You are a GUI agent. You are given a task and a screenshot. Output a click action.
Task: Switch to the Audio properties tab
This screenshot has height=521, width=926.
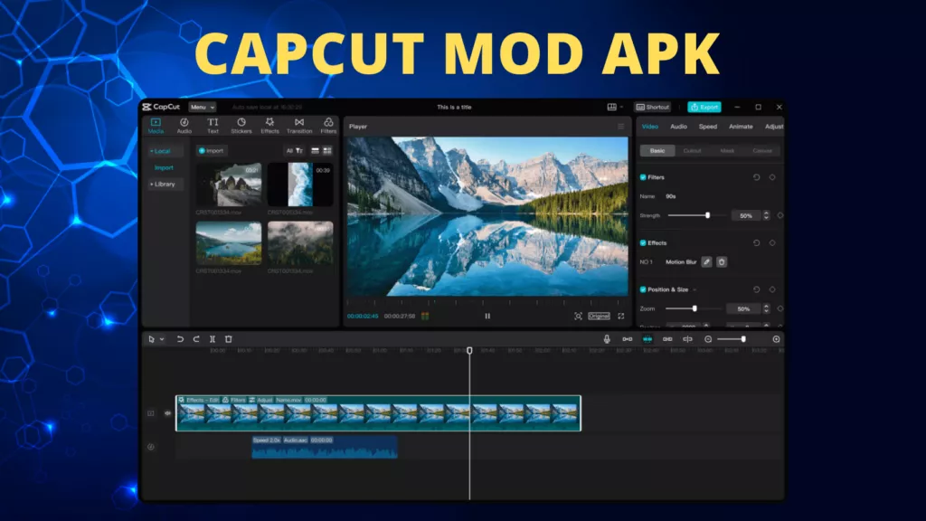[678, 127]
